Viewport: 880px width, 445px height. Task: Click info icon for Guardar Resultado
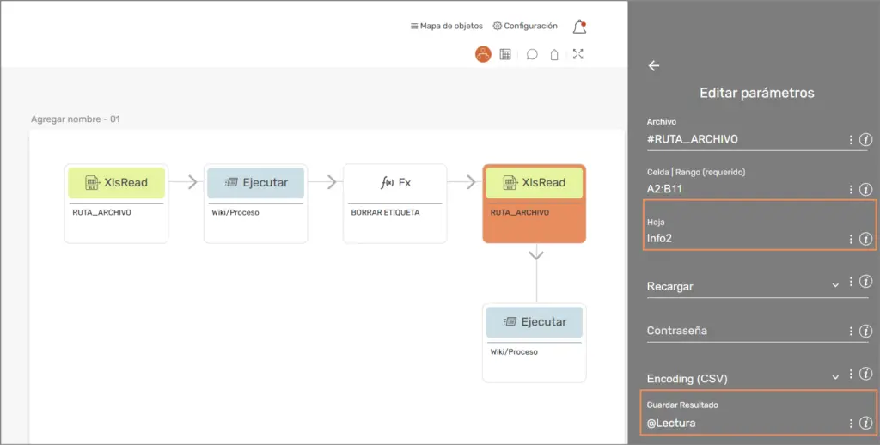[x=865, y=423]
